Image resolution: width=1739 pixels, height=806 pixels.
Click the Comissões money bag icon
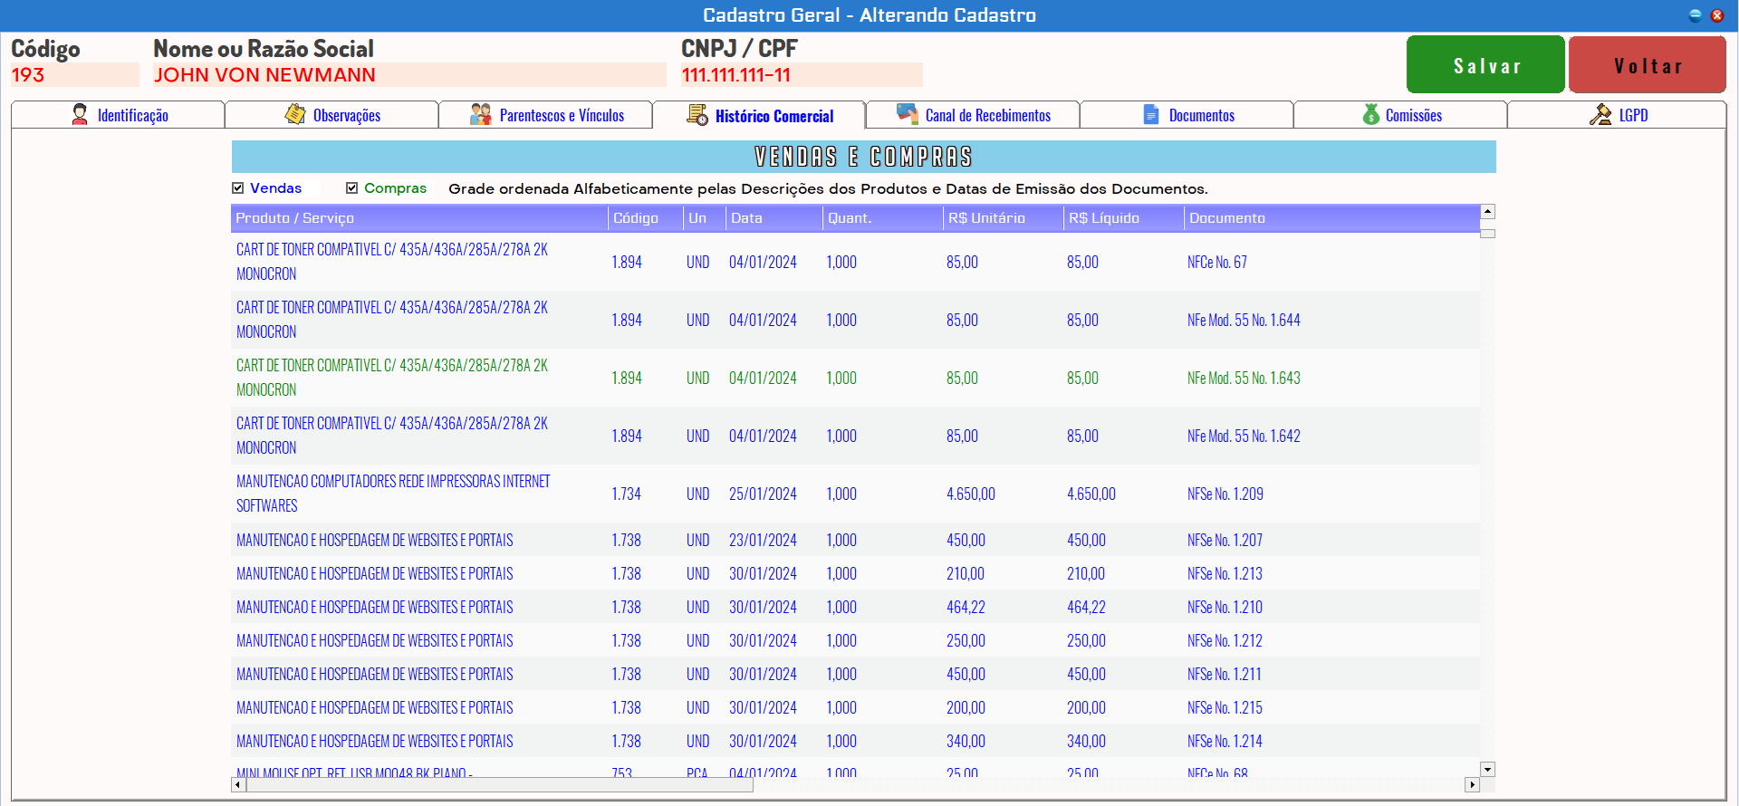pos(1371,114)
